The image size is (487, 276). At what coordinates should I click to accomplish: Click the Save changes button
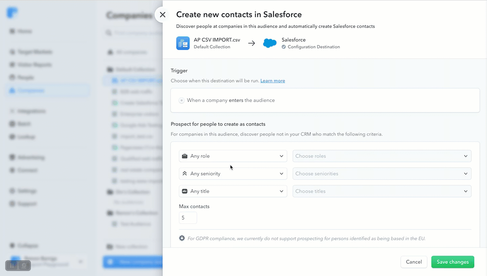point(453,262)
